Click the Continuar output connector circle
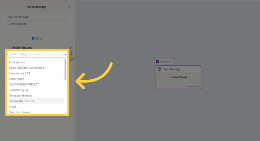 point(198,87)
